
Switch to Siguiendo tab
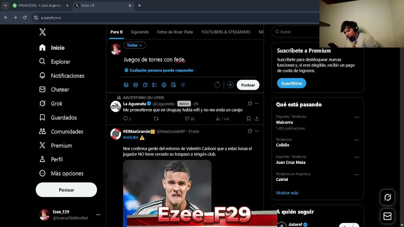140,32
